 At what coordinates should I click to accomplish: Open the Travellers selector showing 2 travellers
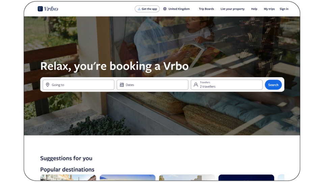[226, 85]
